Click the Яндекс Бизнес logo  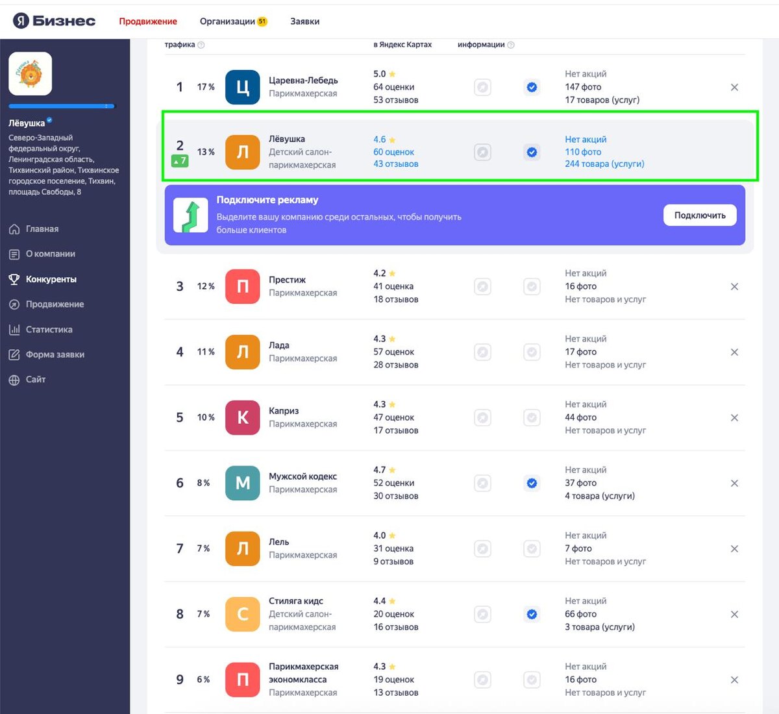(55, 21)
